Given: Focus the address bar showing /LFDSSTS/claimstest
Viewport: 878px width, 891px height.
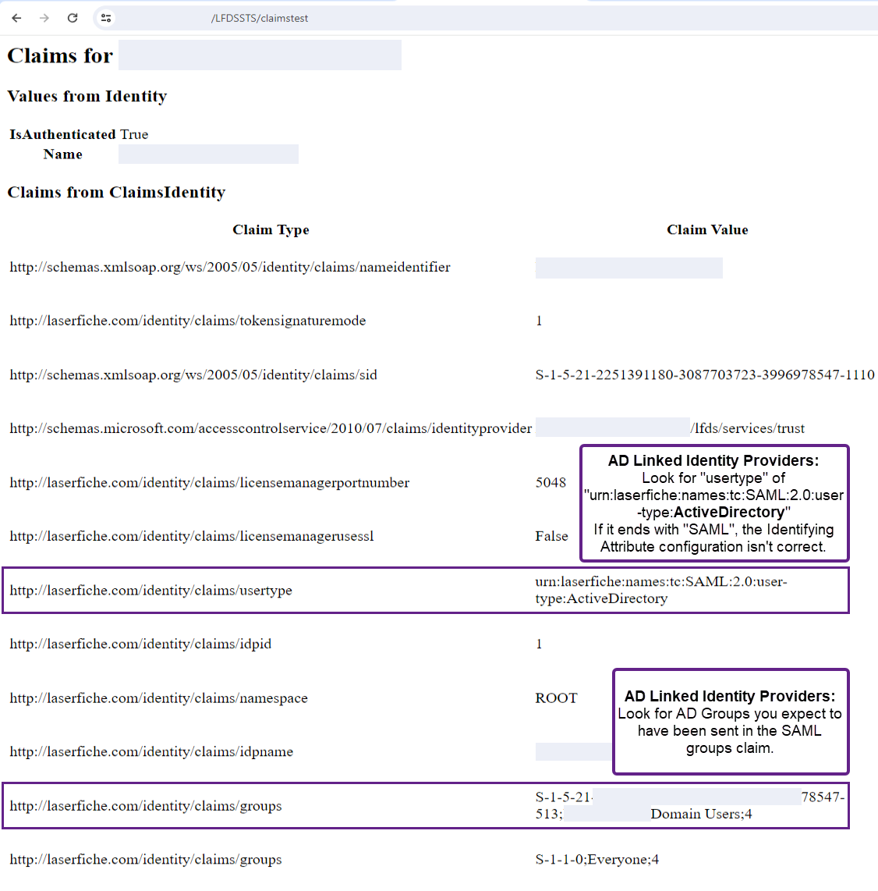Looking at the screenshot, I should 486,18.
